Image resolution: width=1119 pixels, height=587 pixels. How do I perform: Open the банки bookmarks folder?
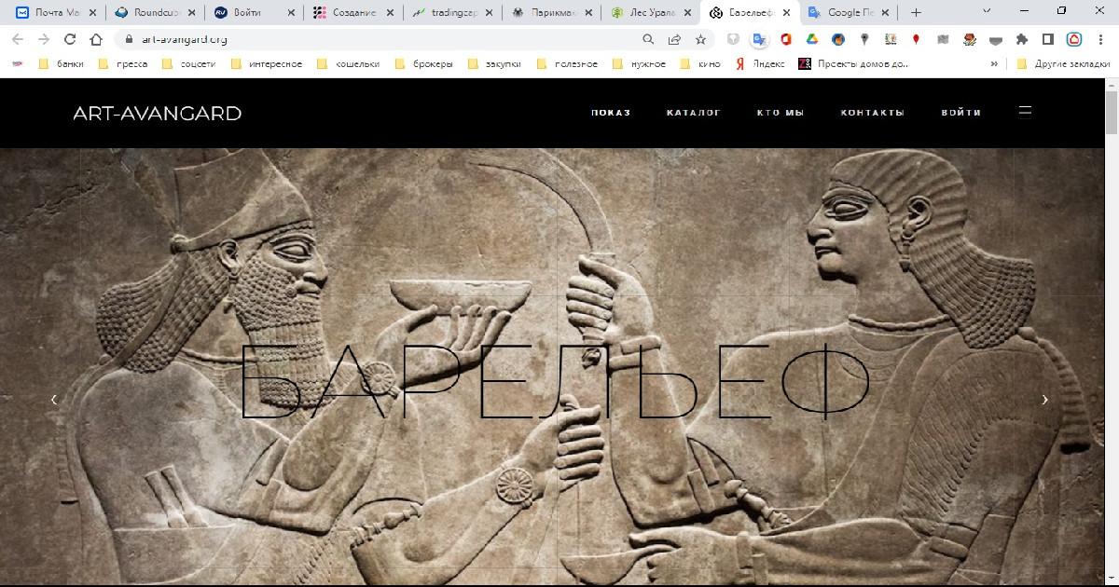pos(61,64)
